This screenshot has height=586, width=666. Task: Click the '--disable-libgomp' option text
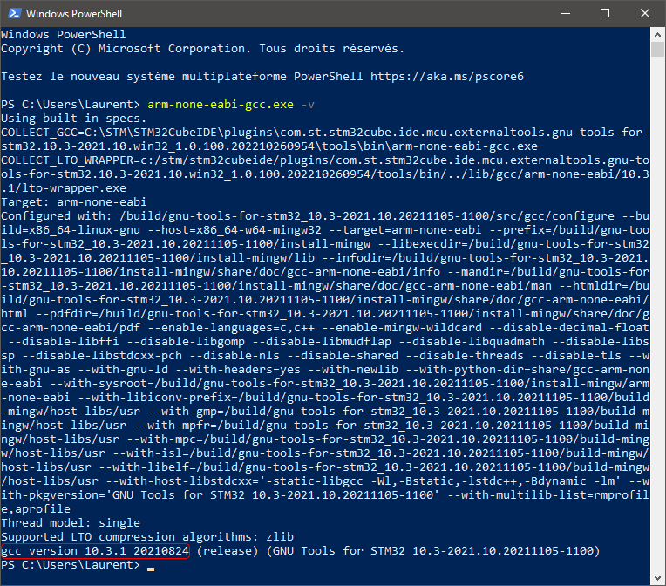185,341
